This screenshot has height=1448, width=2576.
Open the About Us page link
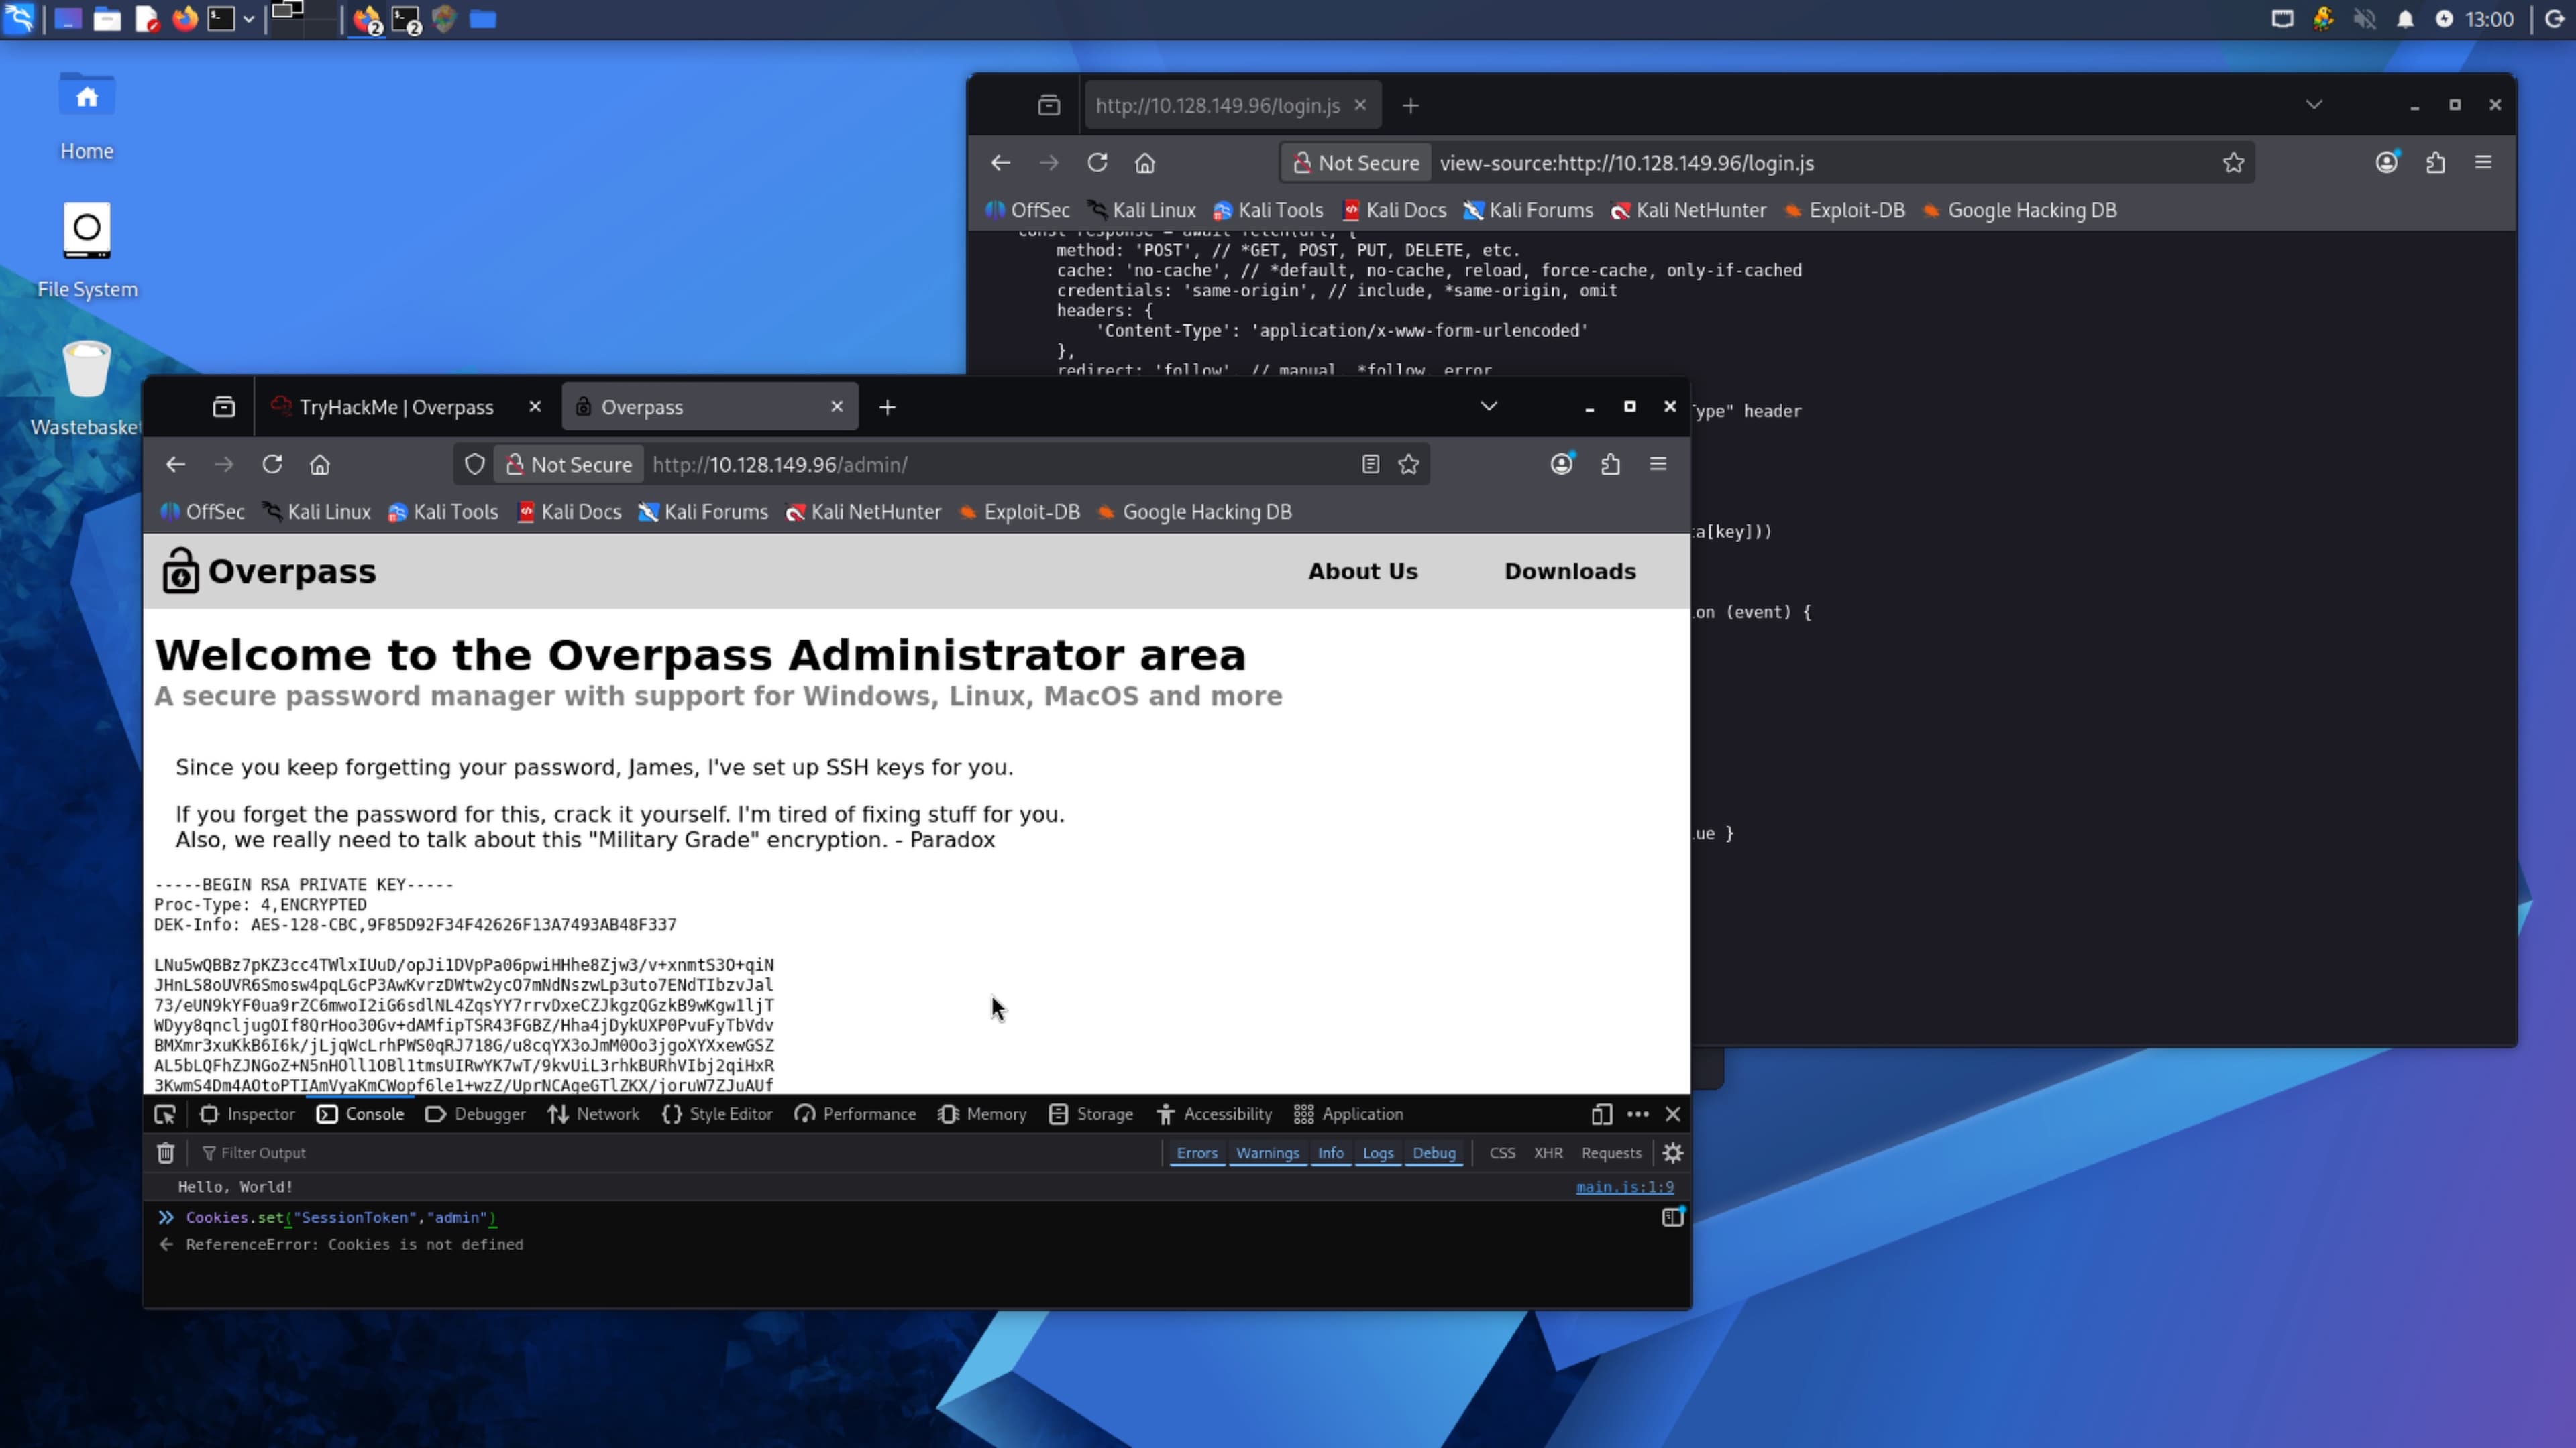coord(1363,572)
